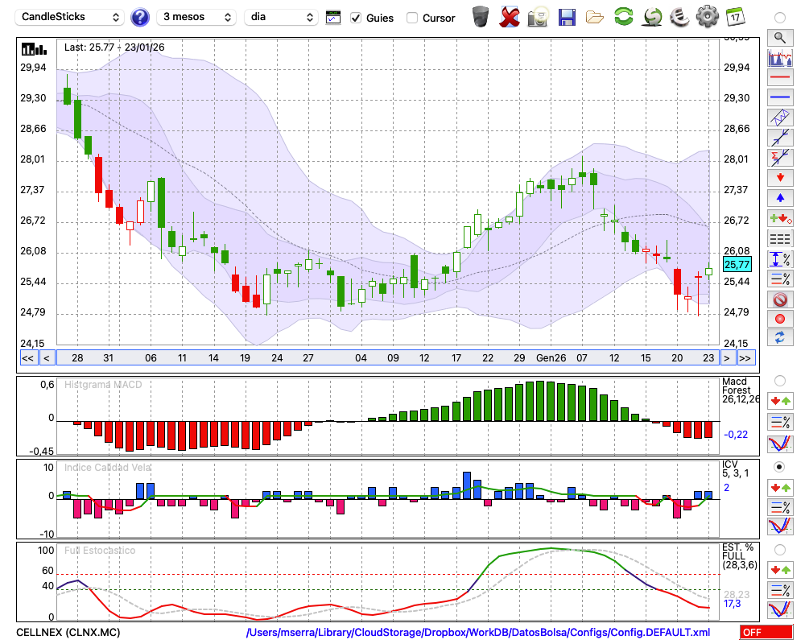Select the blue horizontal line tool
805x644 pixels.
779,97
